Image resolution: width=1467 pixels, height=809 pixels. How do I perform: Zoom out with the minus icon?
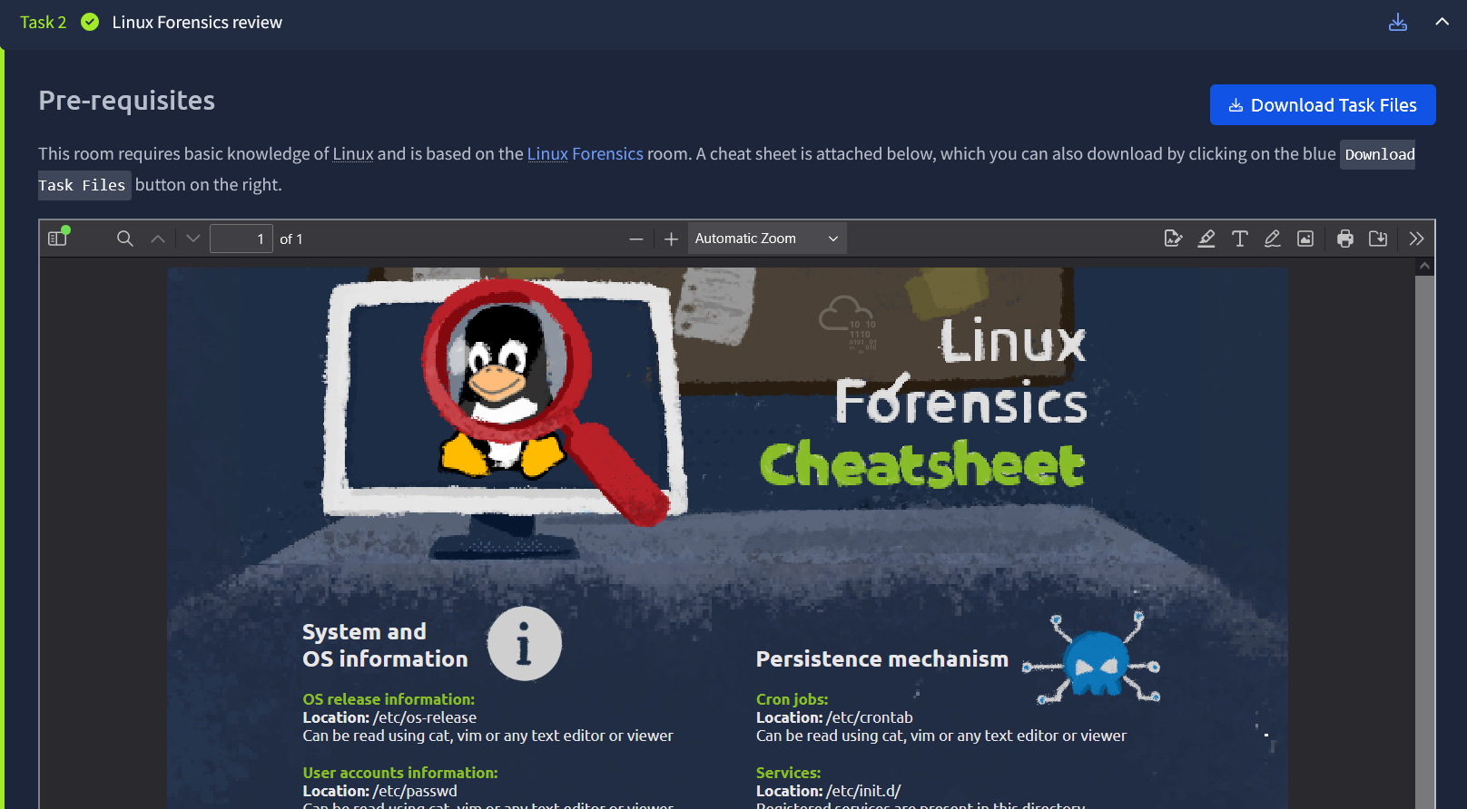pyautogui.click(x=636, y=239)
